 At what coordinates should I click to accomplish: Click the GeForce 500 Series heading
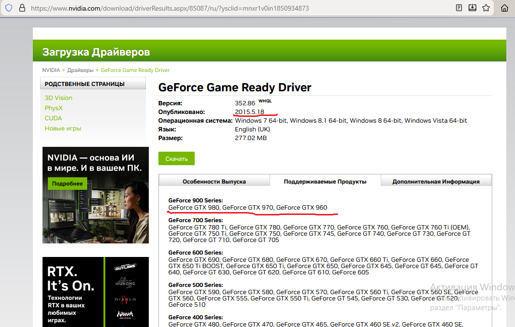click(x=196, y=285)
